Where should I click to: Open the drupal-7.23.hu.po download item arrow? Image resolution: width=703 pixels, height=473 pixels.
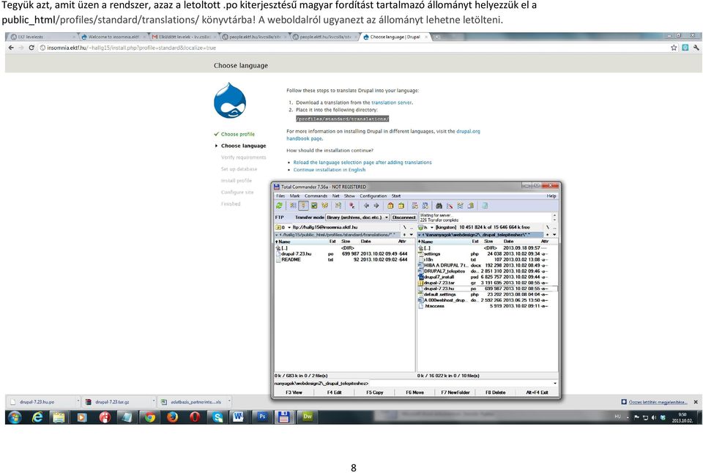[x=78, y=402]
